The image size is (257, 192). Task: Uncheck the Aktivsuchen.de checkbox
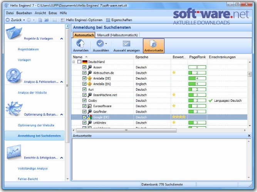coord(84,73)
